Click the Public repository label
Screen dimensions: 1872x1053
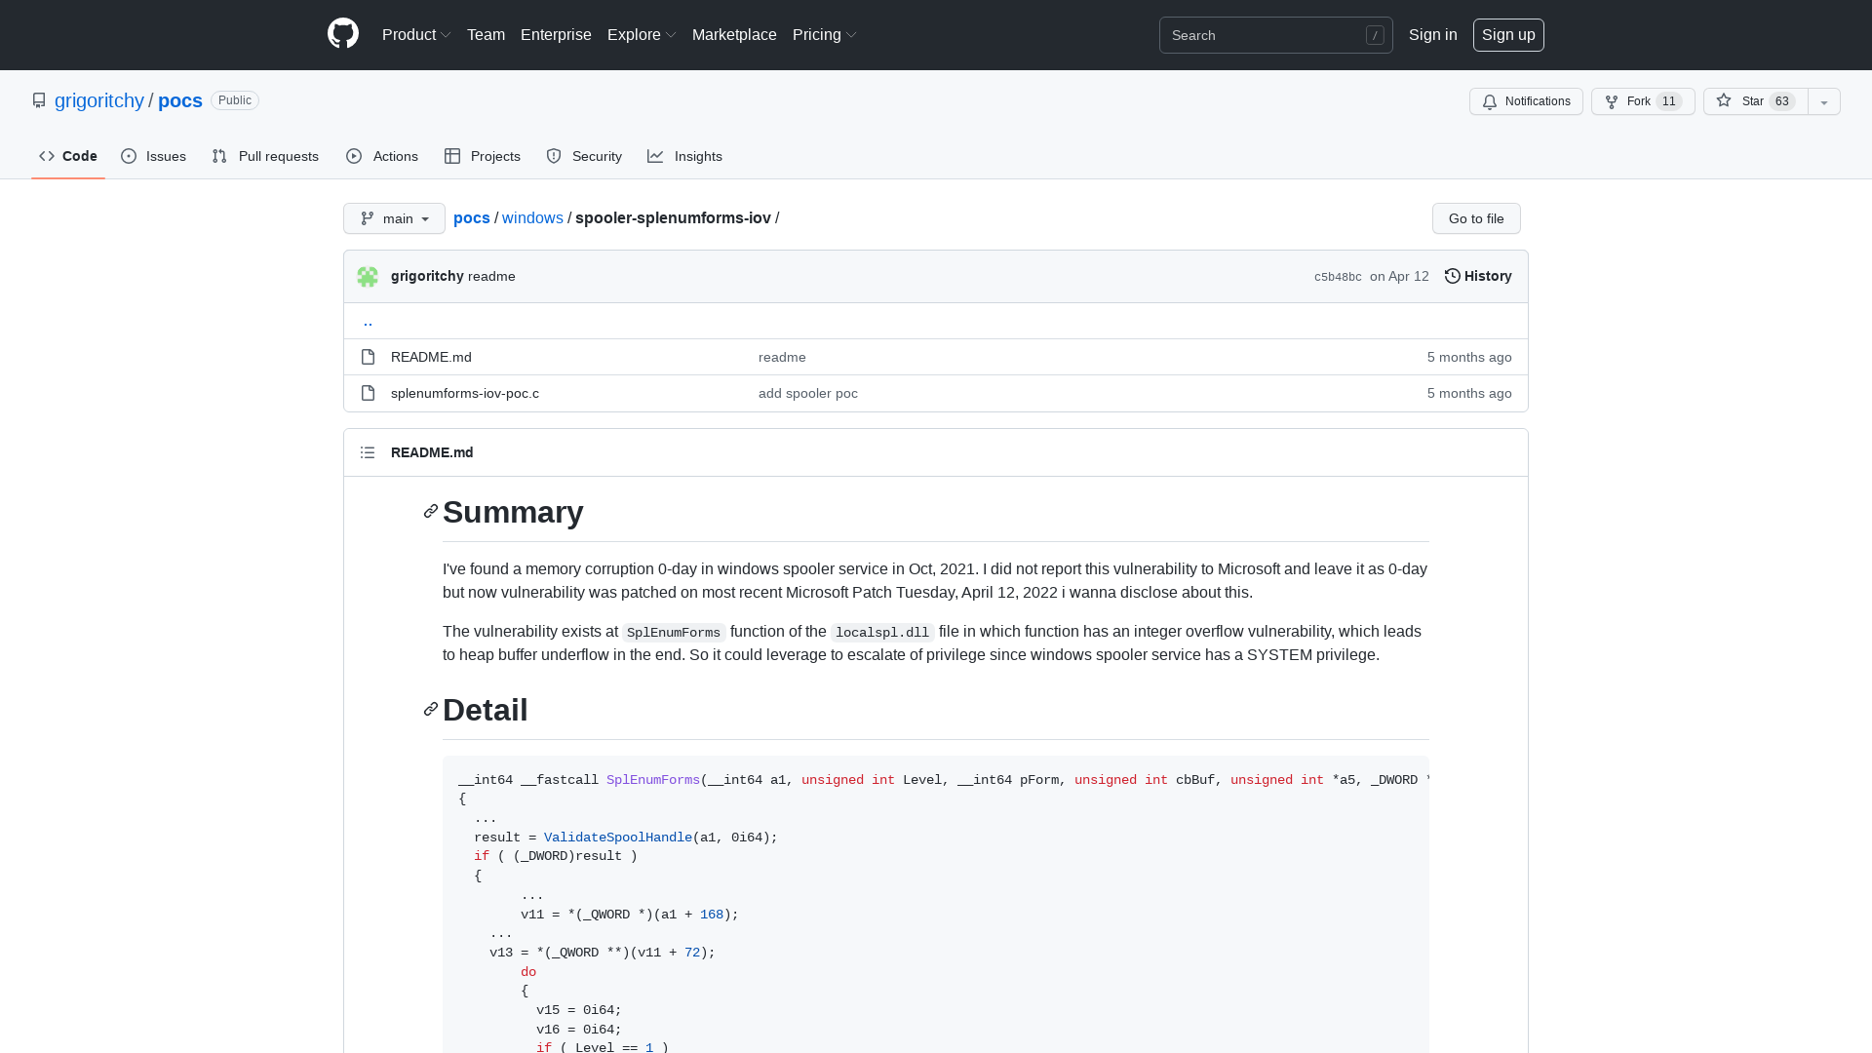pos(235,100)
